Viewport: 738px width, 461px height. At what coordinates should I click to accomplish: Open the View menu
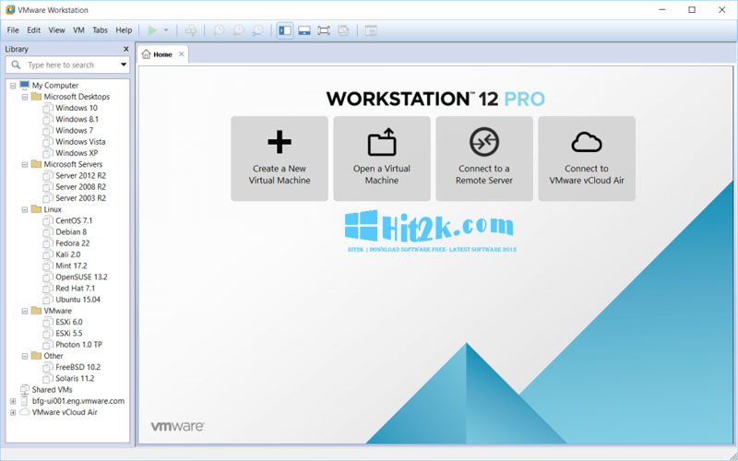click(56, 30)
